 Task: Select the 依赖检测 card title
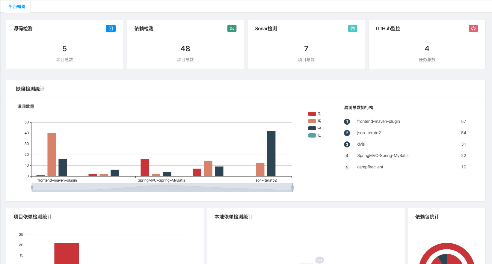[x=144, y=28]
